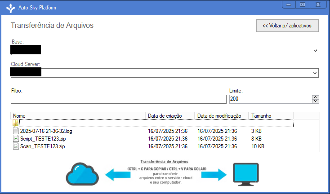The image size is (330, 194).
Task: Click modification date of Scan_TESTE123.zip
Action: pos(217,146)
